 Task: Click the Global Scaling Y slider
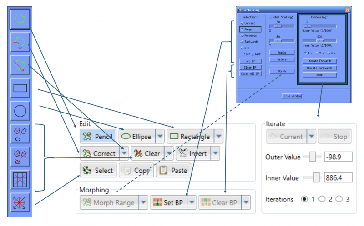282,41
